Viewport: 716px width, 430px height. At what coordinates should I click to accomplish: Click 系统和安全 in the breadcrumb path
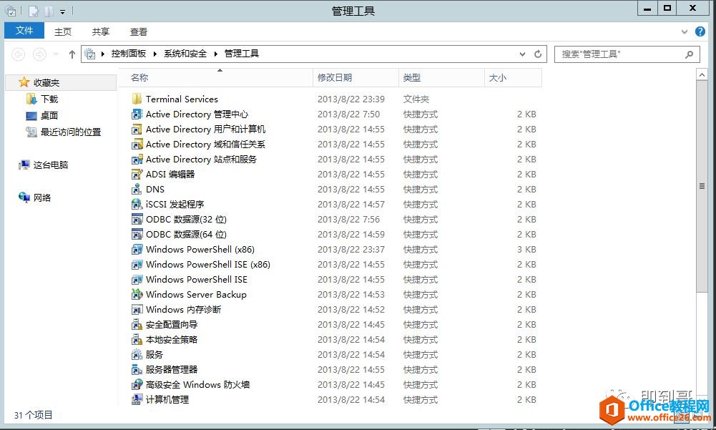pos(185,54)
